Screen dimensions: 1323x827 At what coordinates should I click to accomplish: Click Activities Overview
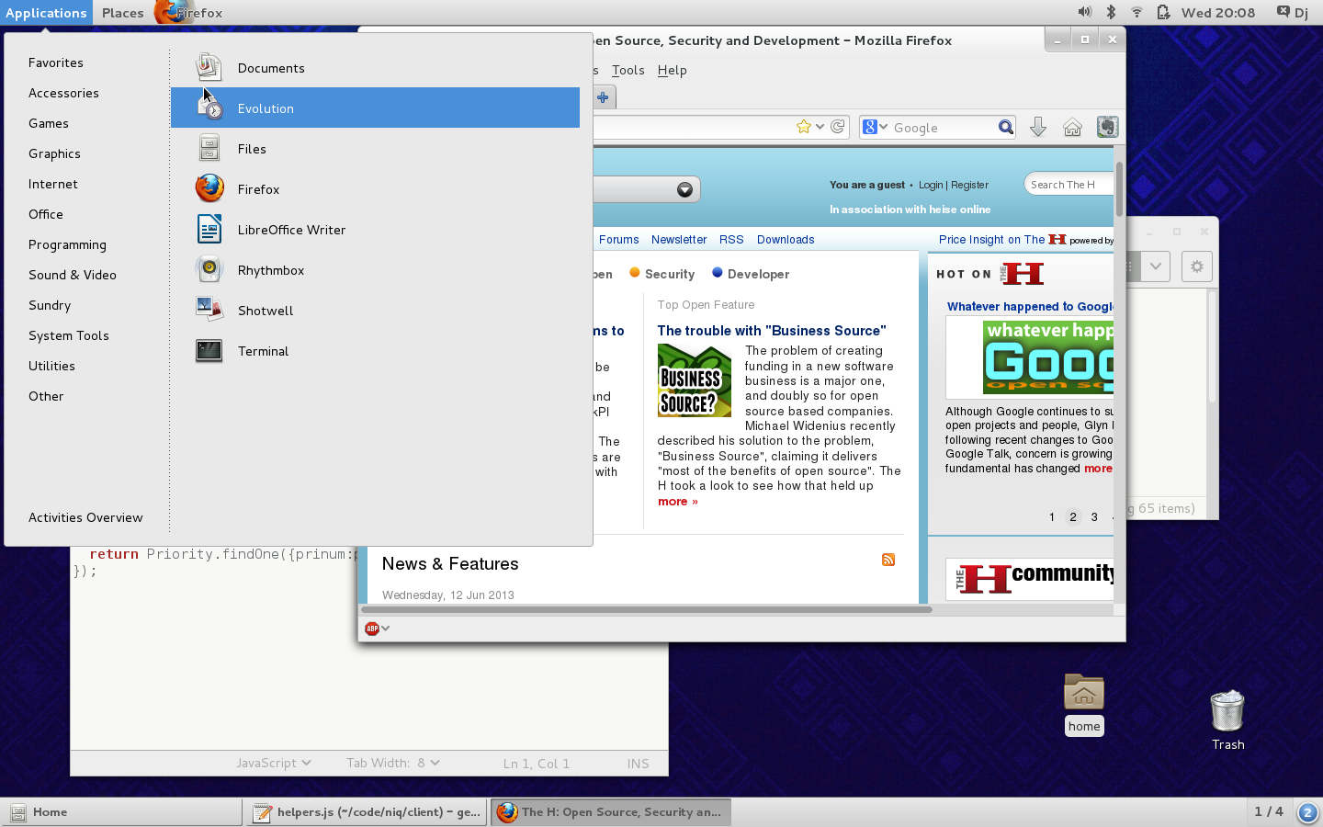85,517
